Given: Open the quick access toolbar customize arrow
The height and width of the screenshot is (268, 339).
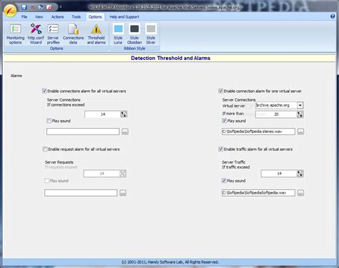Looking at the screenshot, I should point(61,7).
